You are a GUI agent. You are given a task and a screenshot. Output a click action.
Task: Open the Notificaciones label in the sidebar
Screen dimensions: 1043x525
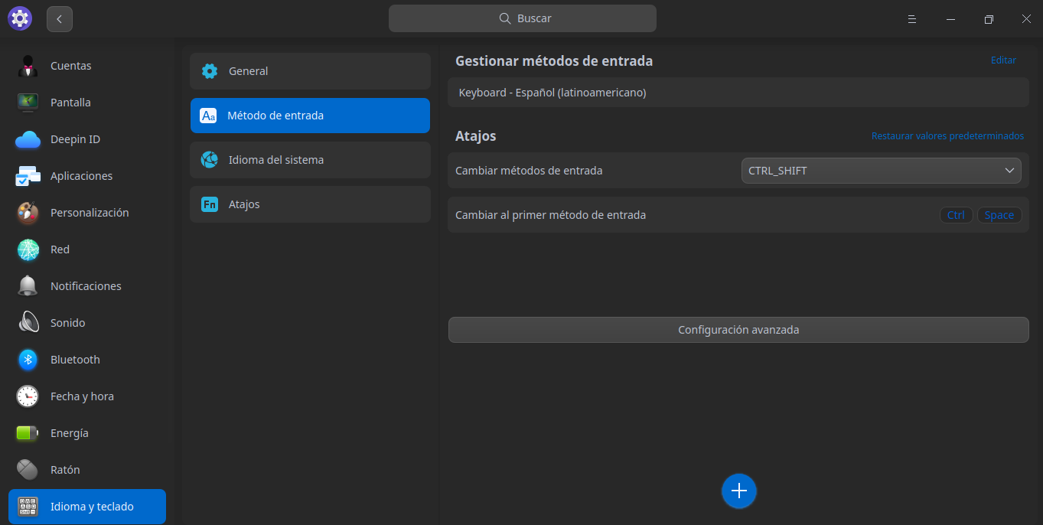[x=86, y=286]
